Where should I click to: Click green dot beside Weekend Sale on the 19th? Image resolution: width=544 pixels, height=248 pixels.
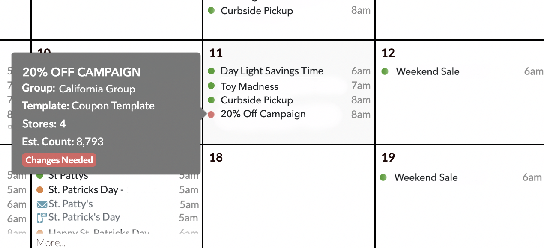[383, 177]
